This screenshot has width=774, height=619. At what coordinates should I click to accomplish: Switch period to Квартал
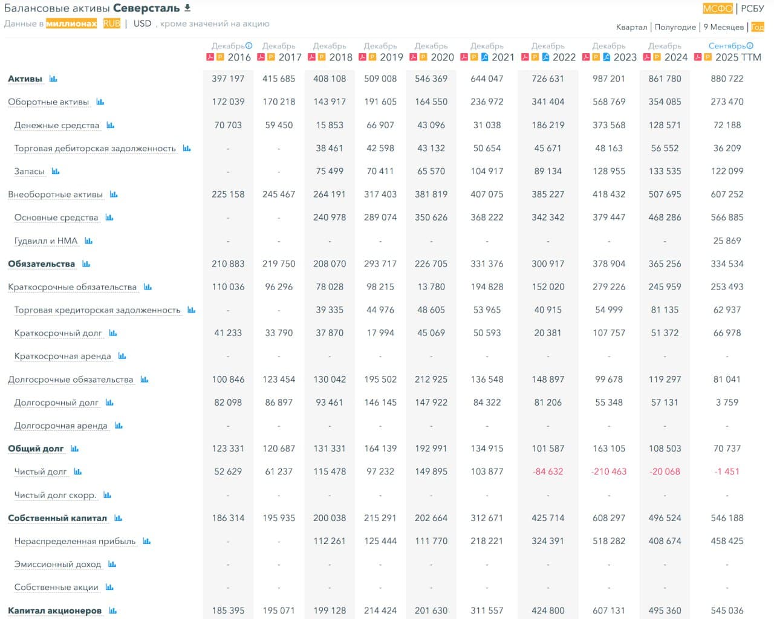tap(631, 27)
